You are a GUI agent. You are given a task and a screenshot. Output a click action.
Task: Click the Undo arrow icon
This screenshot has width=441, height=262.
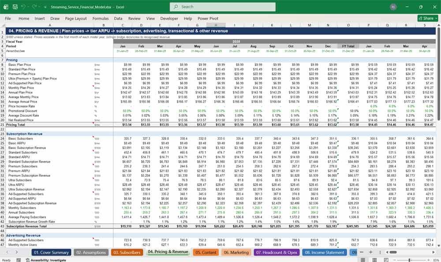click(x=23, y=7)
